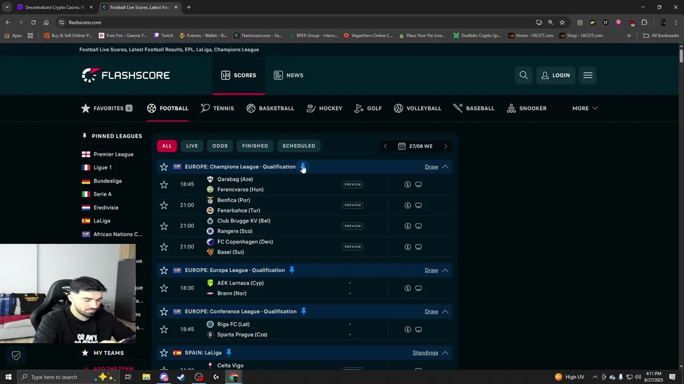The height and width of the screenshot is (384, 684).
Task: Open the hamburger menu in header
Action: point(588,75)
